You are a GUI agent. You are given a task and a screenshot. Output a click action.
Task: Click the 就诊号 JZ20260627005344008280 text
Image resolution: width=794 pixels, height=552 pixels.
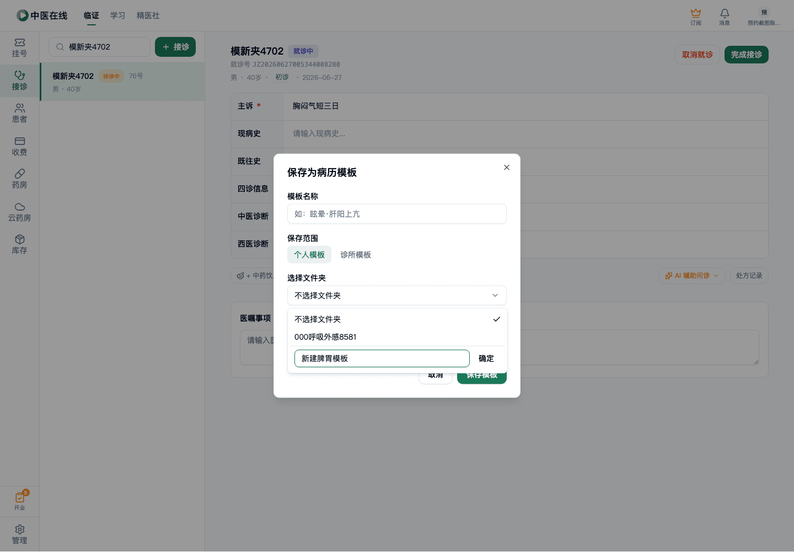[285, 65]
